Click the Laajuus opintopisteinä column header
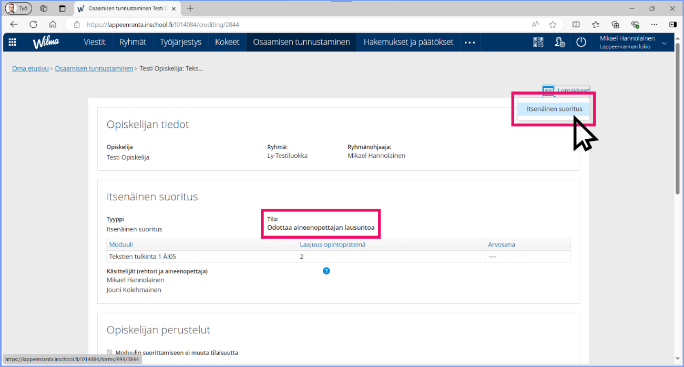684x367 pixels. click(x=332, y=244)
